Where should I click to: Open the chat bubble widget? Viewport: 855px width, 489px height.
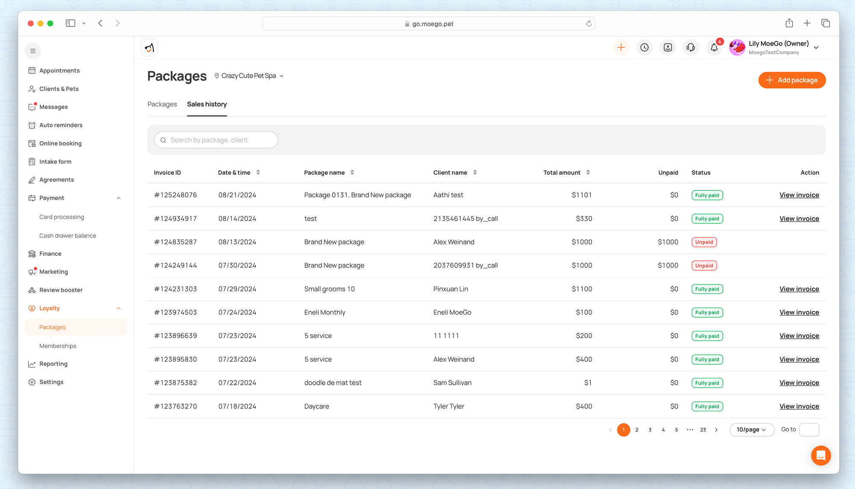[820, 455]
